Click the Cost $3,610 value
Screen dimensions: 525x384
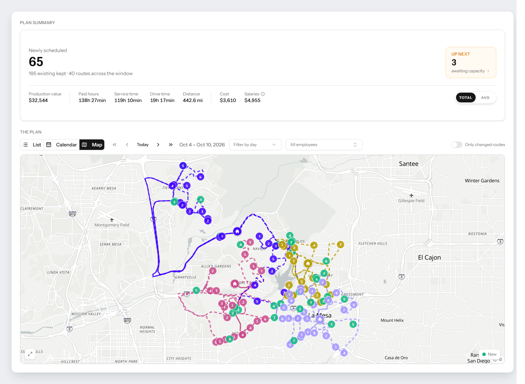coord(228,100)
